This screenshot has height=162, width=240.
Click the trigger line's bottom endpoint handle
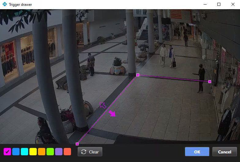[x=77, y=144]
